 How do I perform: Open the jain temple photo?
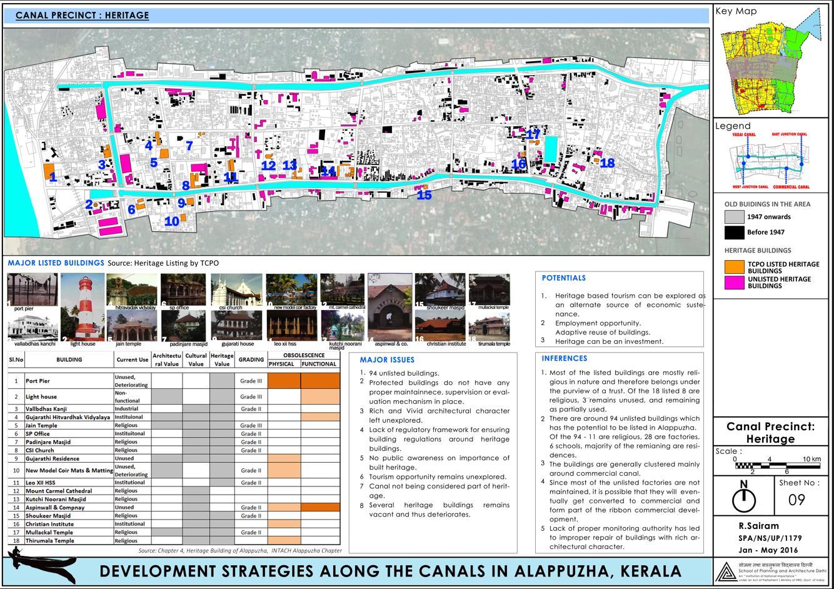131,325
